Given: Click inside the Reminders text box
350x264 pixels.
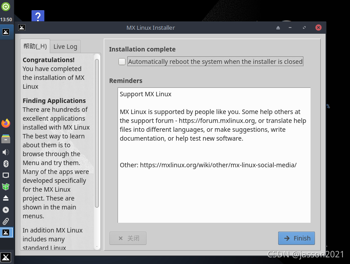Looking at the screenshot, I should click(214, 155).
